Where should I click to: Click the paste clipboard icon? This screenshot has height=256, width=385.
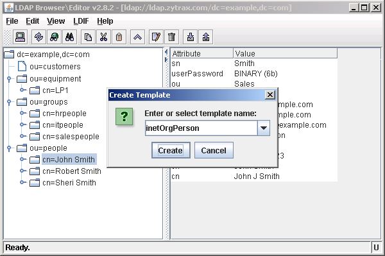point(119,37)
